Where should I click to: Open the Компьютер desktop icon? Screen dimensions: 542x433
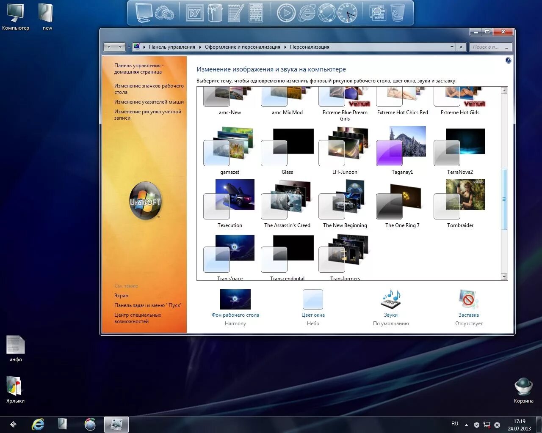tap(16, 17)
